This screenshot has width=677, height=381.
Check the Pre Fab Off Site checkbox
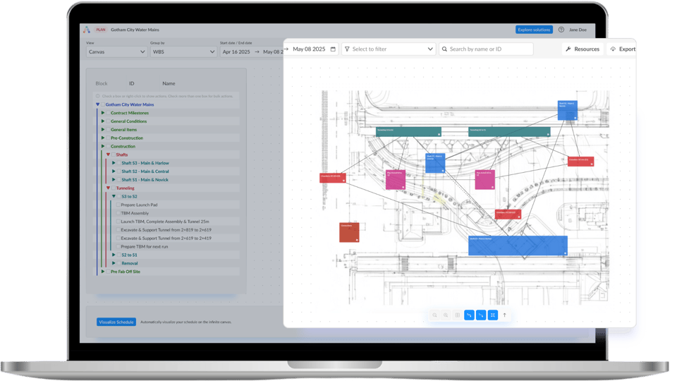coord(108,272)
